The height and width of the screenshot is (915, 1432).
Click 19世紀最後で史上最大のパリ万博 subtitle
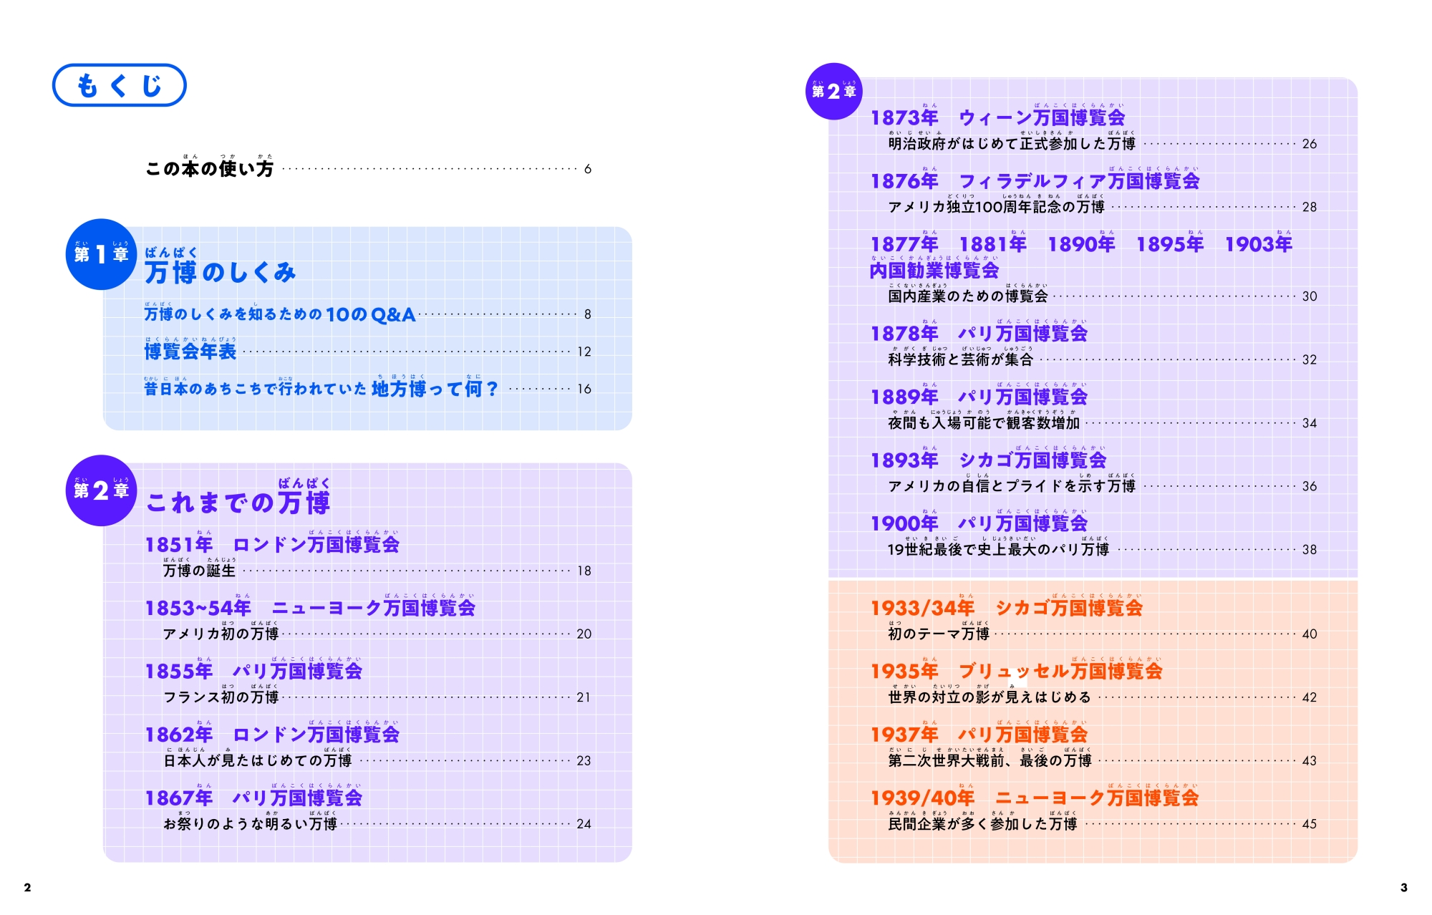tap(998, 549)
